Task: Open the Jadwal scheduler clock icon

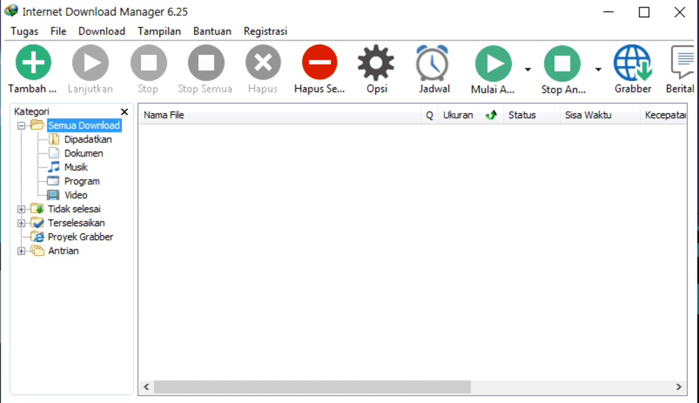Action: click(x=432, y=63)
